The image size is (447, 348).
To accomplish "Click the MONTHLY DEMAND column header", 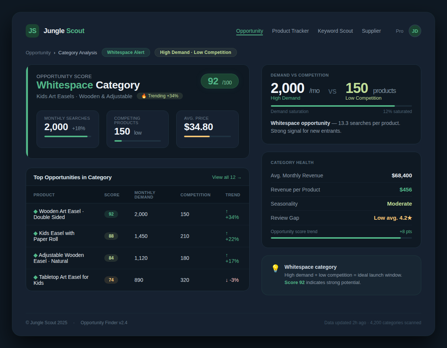I will click(145, 195).
